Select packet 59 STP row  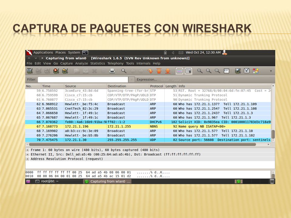click(x=148, y=91)
